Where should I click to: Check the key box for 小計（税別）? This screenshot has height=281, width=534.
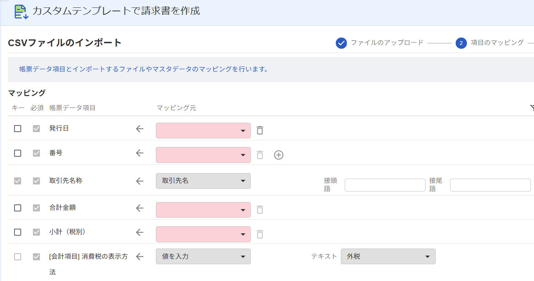click(18, 232)
